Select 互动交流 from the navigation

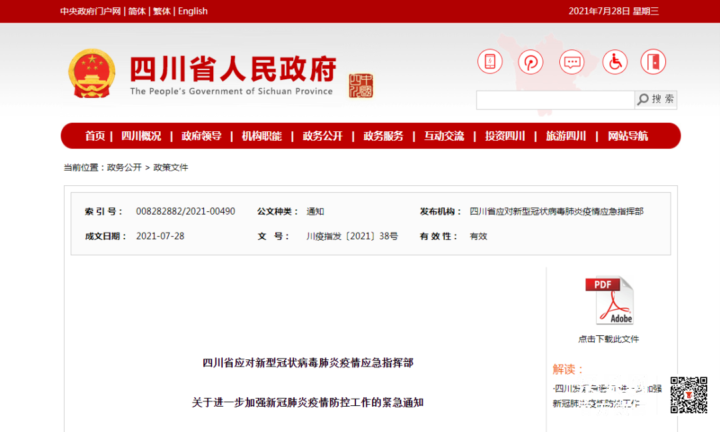pos(444,135)
